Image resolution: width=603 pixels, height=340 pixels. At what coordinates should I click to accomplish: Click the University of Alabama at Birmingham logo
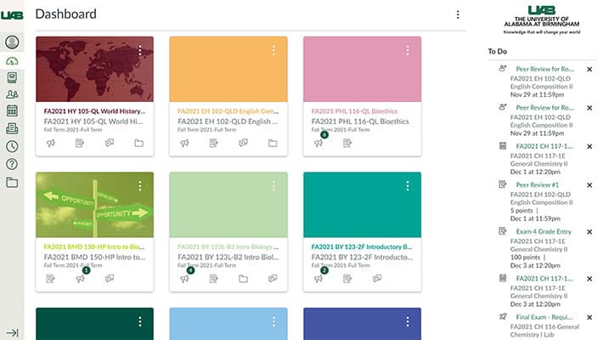542,20
